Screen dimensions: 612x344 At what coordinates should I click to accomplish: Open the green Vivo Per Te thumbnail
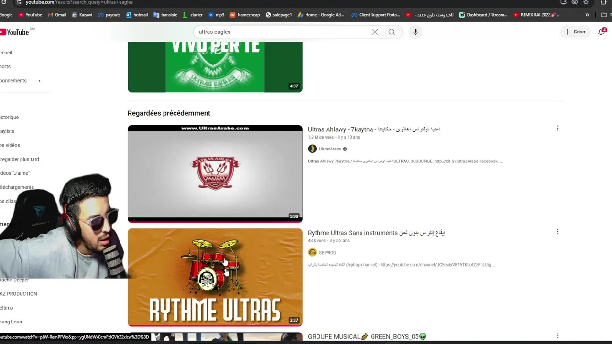tap(215, 67)
